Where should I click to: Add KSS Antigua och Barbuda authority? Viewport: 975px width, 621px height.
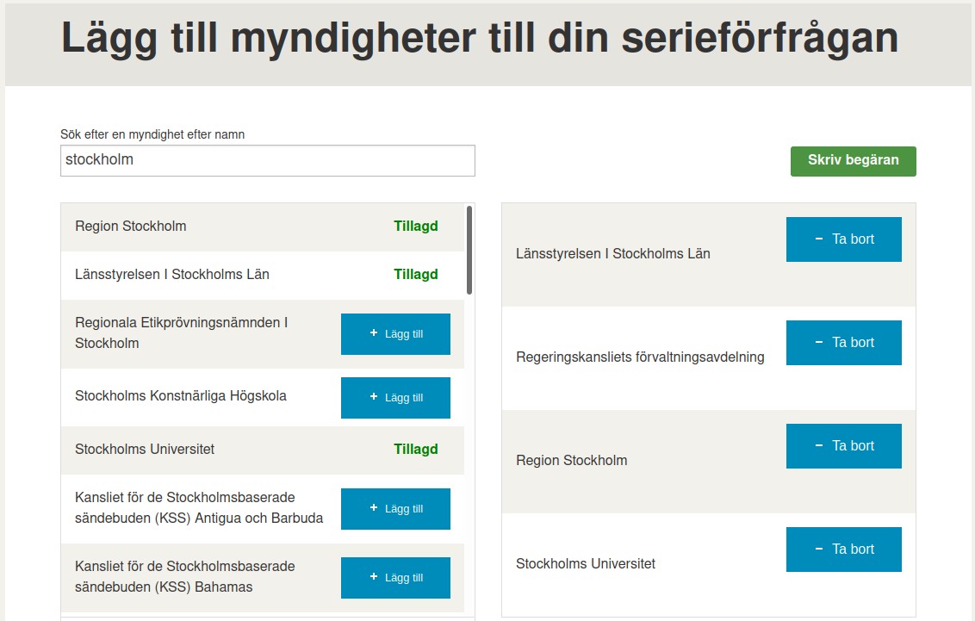pyautogui.click(x=395, y=508)
